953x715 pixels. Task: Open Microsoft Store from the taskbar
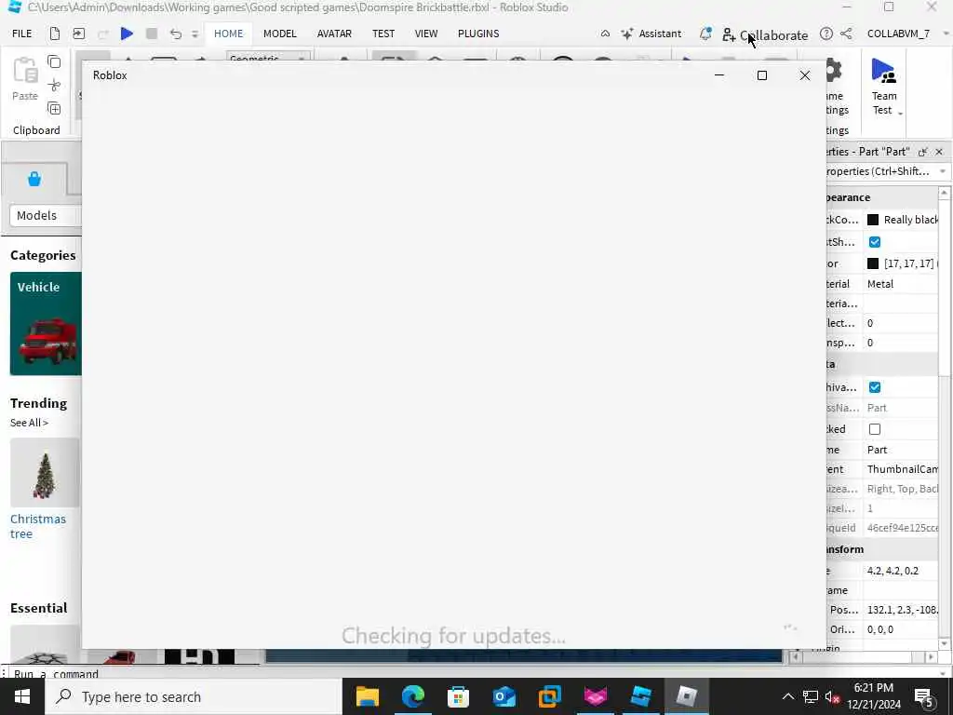[458, 696]
